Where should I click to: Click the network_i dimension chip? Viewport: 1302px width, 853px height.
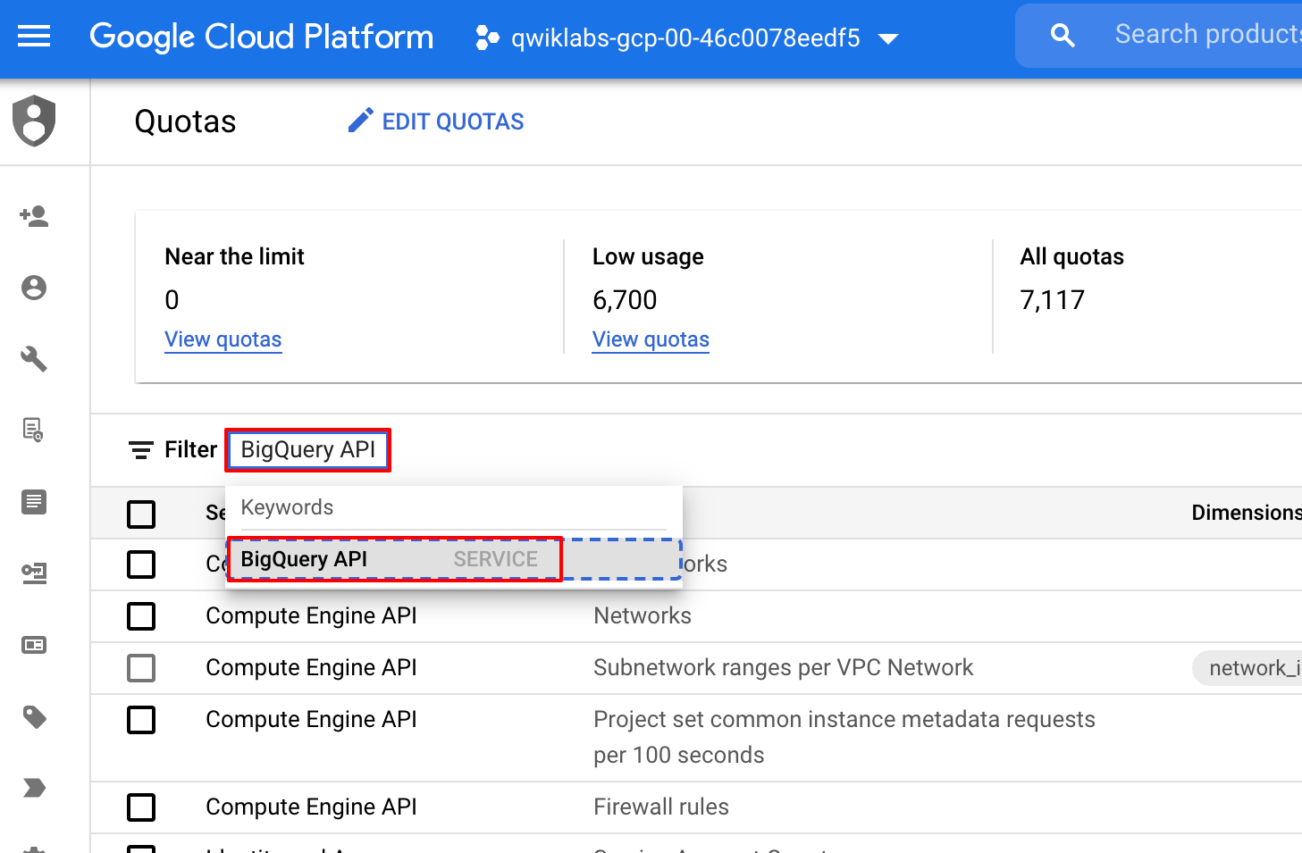click(1247, 668)
